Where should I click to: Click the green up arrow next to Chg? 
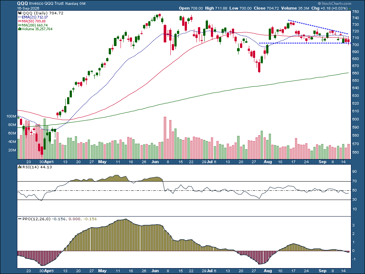[350, 8]
